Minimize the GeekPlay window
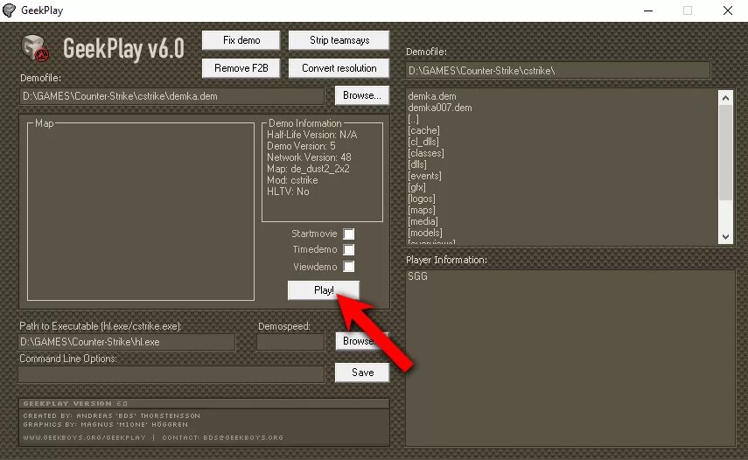 pyautogui.click(x=647, y=10)
